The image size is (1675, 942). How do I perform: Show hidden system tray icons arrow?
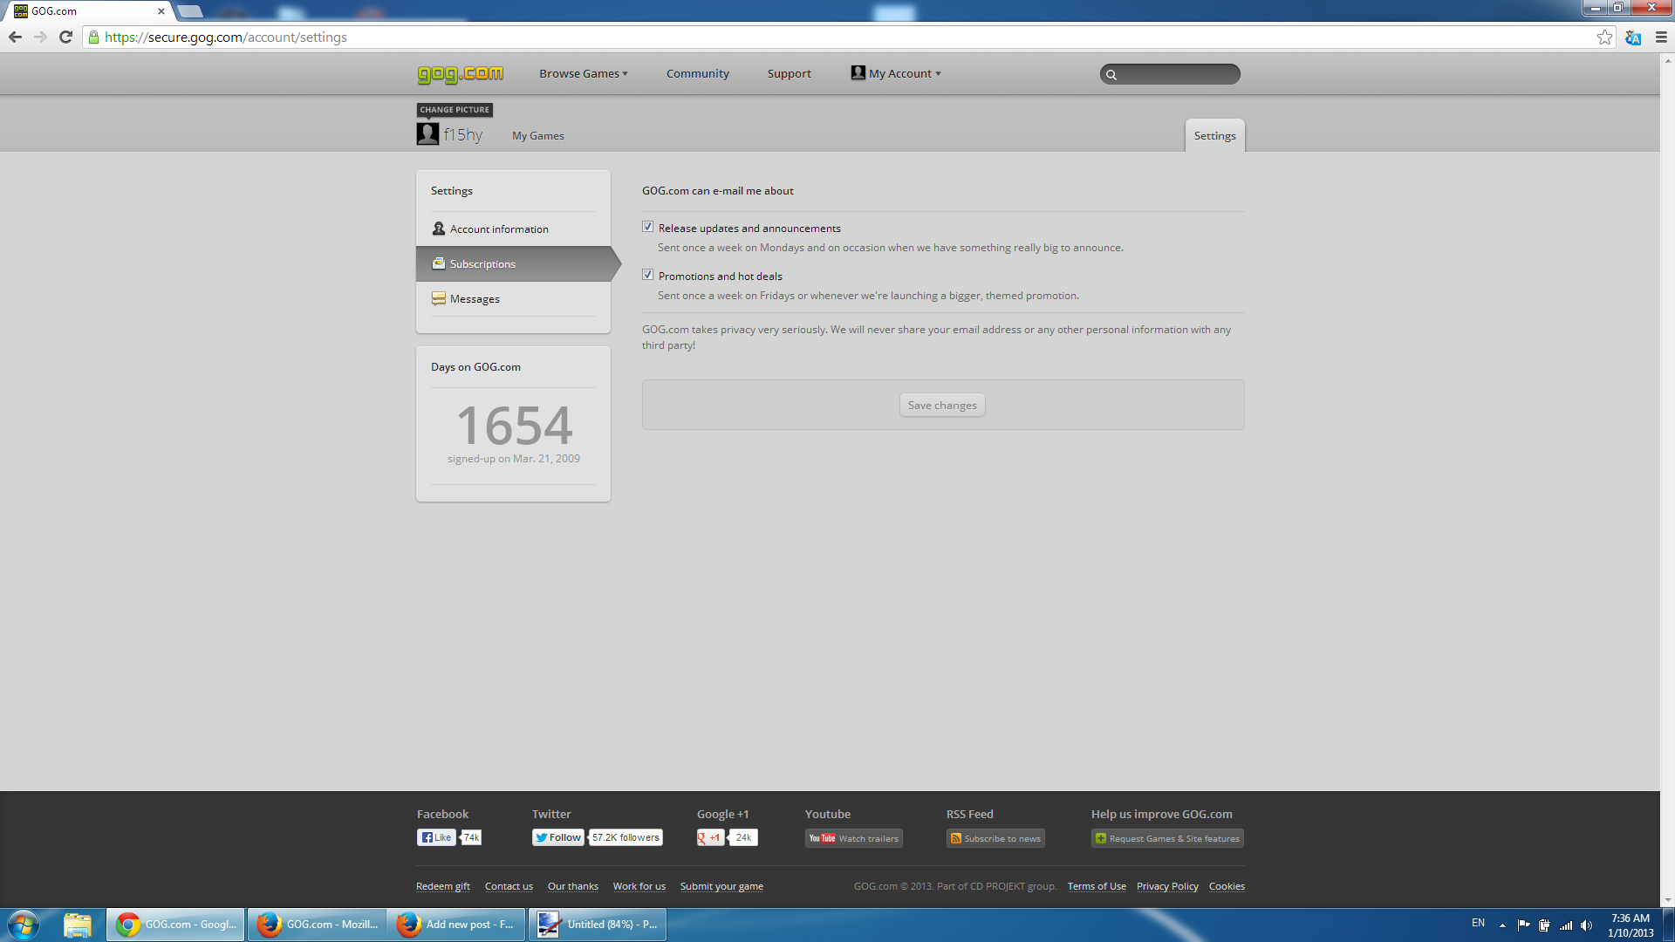(x=1502, y=925)
